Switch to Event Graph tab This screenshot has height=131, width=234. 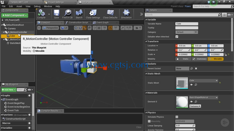click(x=102, y=23)
